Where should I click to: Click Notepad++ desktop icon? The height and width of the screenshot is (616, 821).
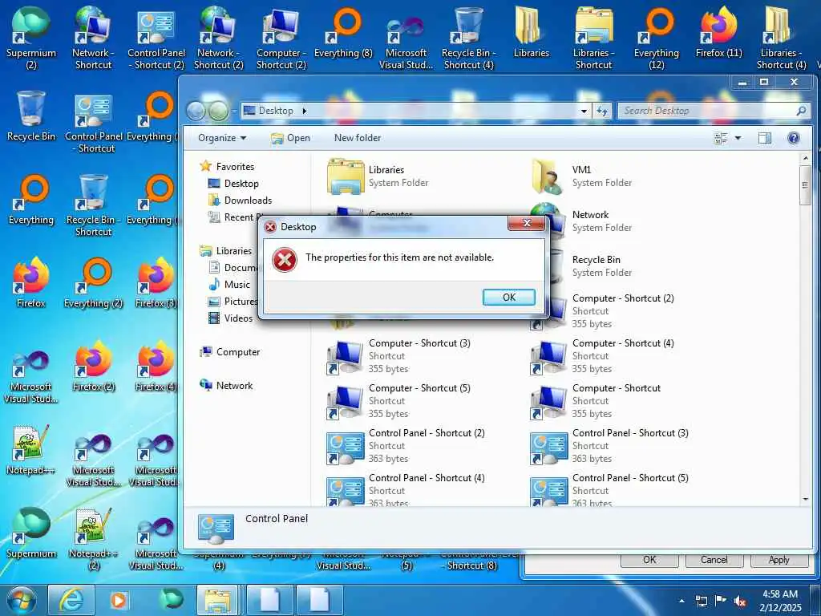pyautogui.click(x=31, y=449)
